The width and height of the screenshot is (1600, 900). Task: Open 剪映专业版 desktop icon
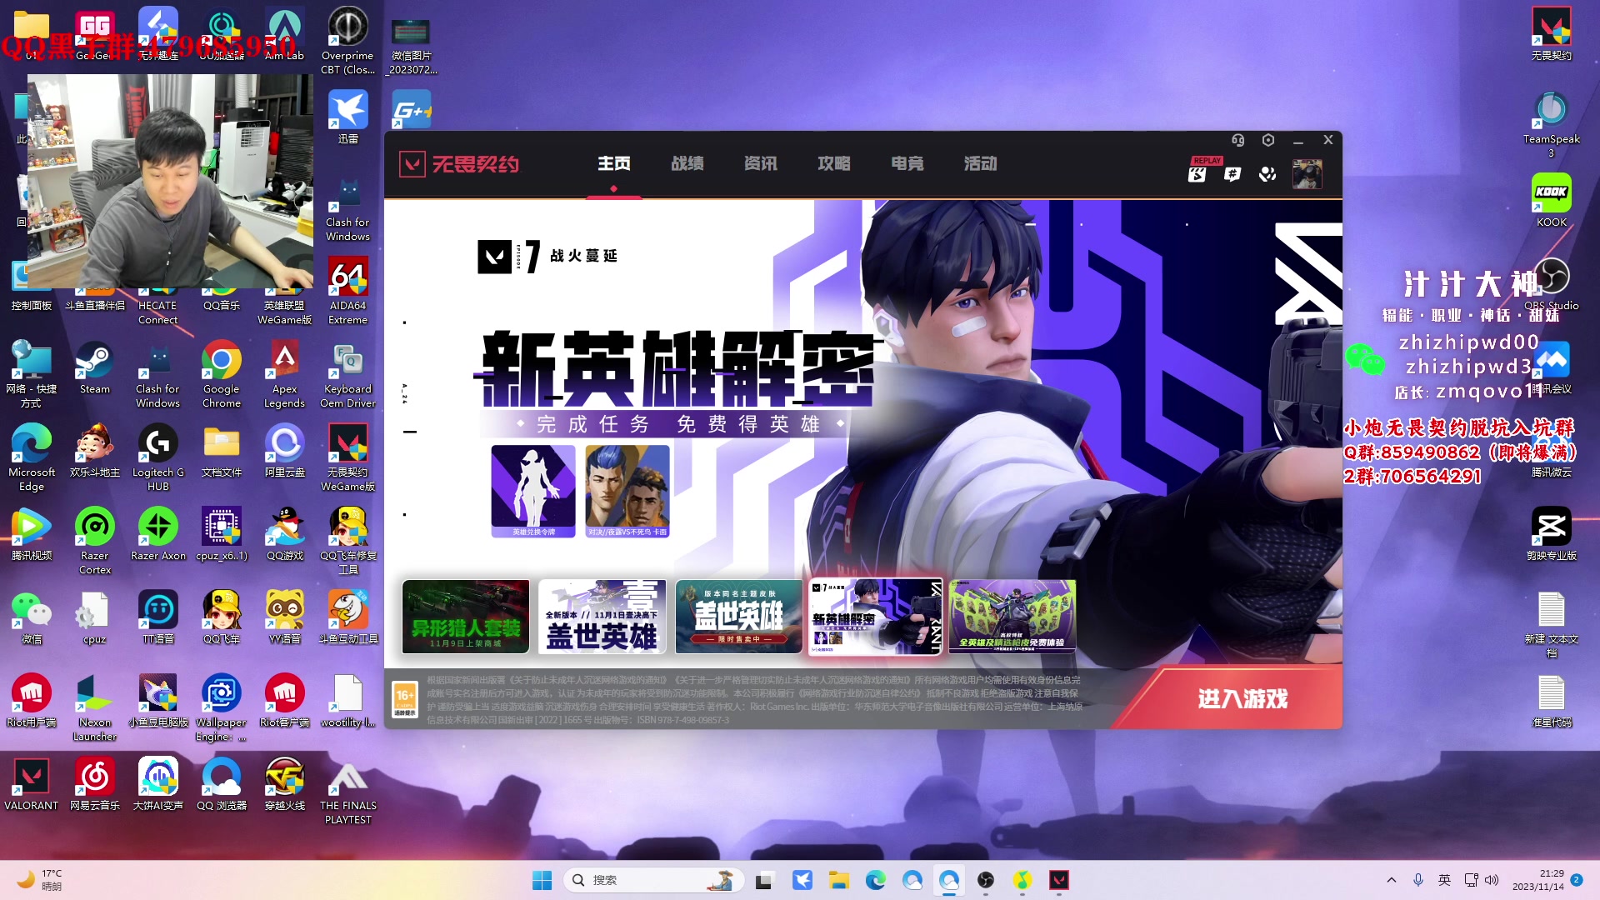click(x=1552, y=533)
